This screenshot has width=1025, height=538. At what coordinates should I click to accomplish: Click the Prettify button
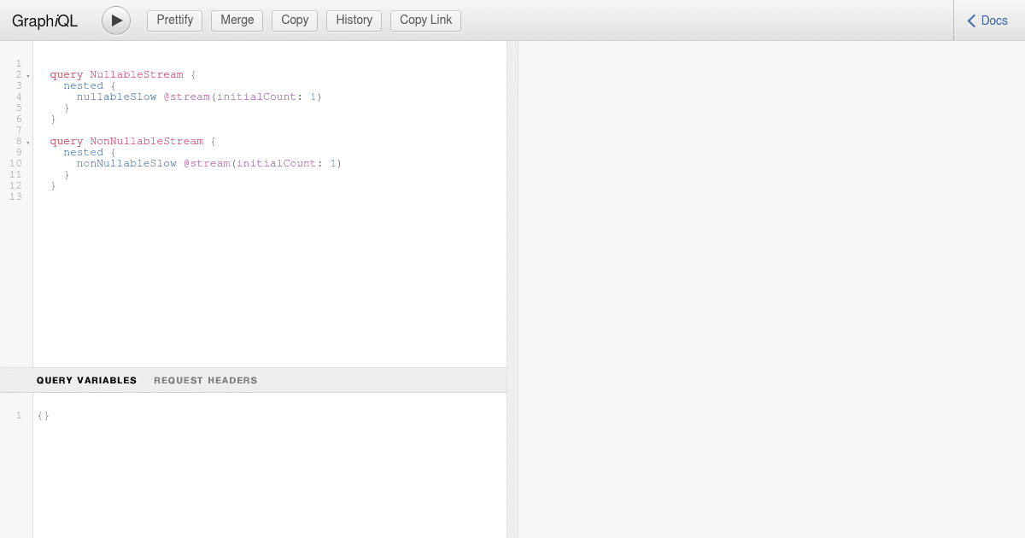174,20
